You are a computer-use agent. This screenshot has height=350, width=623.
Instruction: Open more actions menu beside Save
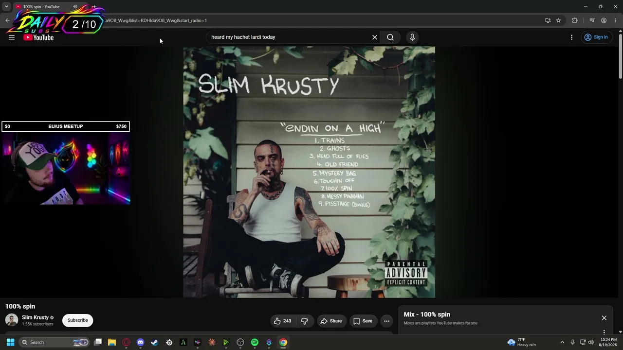pyautogui.click(x=386, y=321)
